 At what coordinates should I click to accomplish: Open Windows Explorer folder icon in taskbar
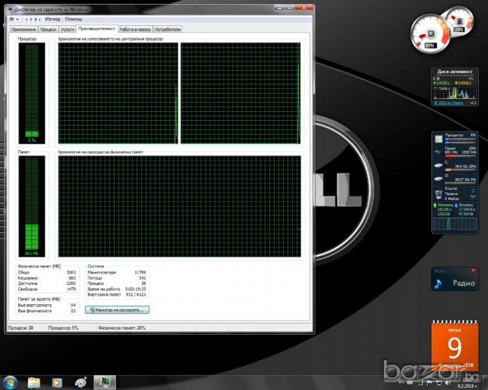click(34, 382)
